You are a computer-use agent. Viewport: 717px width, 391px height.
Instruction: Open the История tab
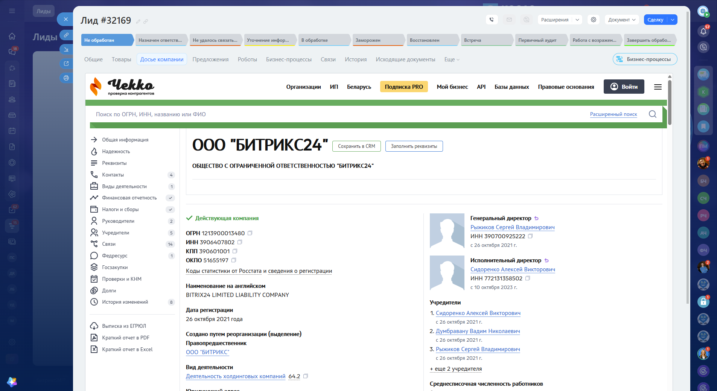coord(356,59)
